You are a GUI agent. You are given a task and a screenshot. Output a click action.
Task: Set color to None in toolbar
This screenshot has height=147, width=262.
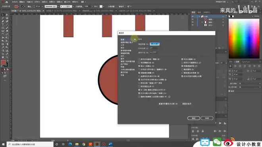click(8, 69)
